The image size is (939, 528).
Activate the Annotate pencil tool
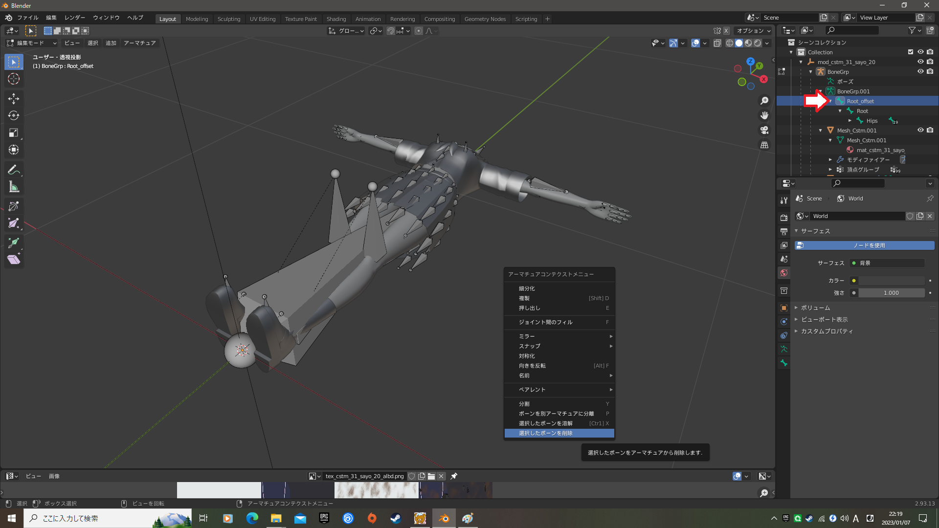tap(14, 170)
